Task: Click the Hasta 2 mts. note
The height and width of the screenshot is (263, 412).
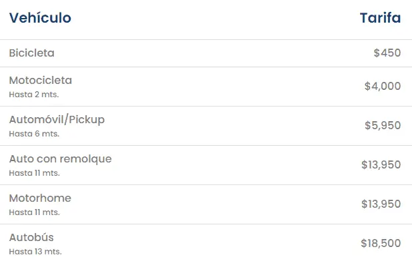Action: click(x=34, y=95)
